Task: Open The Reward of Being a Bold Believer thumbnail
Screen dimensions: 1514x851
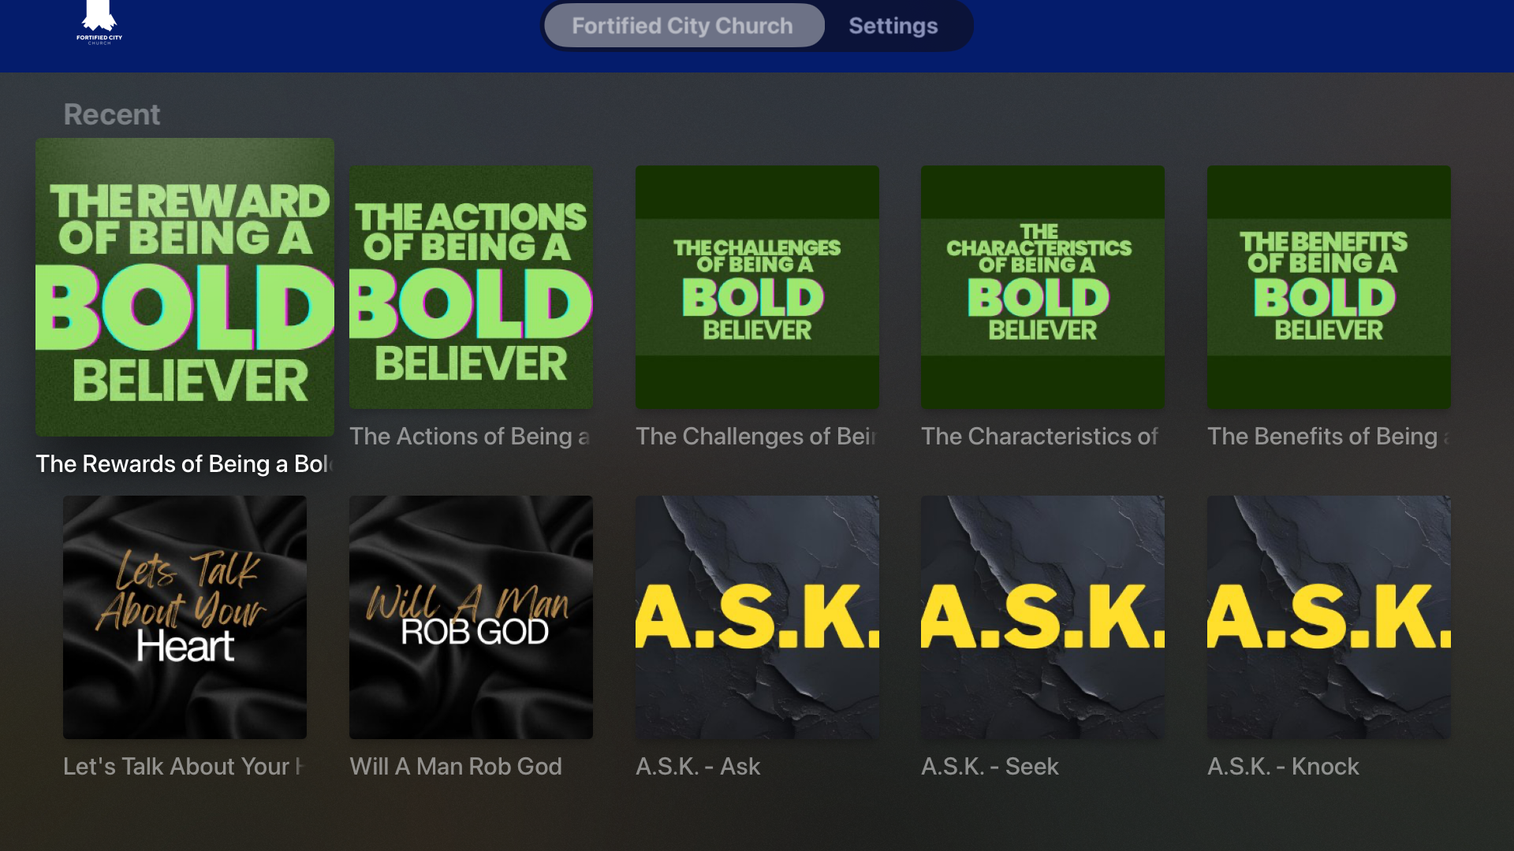Action: point(185,287)
